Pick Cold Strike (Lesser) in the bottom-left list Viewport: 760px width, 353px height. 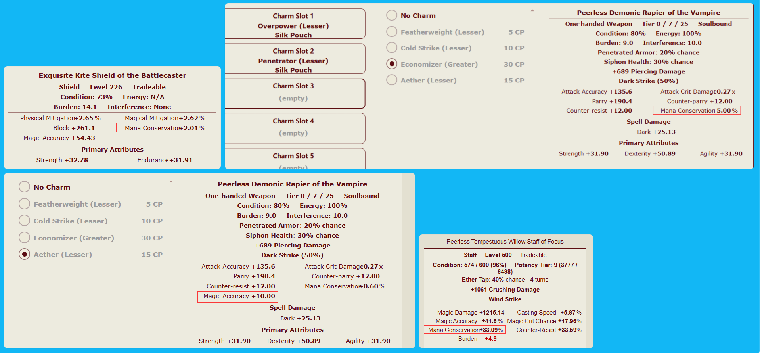pyautogui.click(x=25, y=221)
